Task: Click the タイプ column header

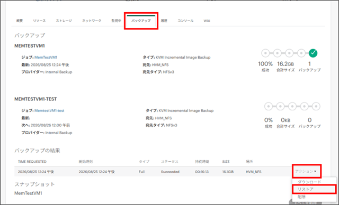Action: (x=144, y=162)
